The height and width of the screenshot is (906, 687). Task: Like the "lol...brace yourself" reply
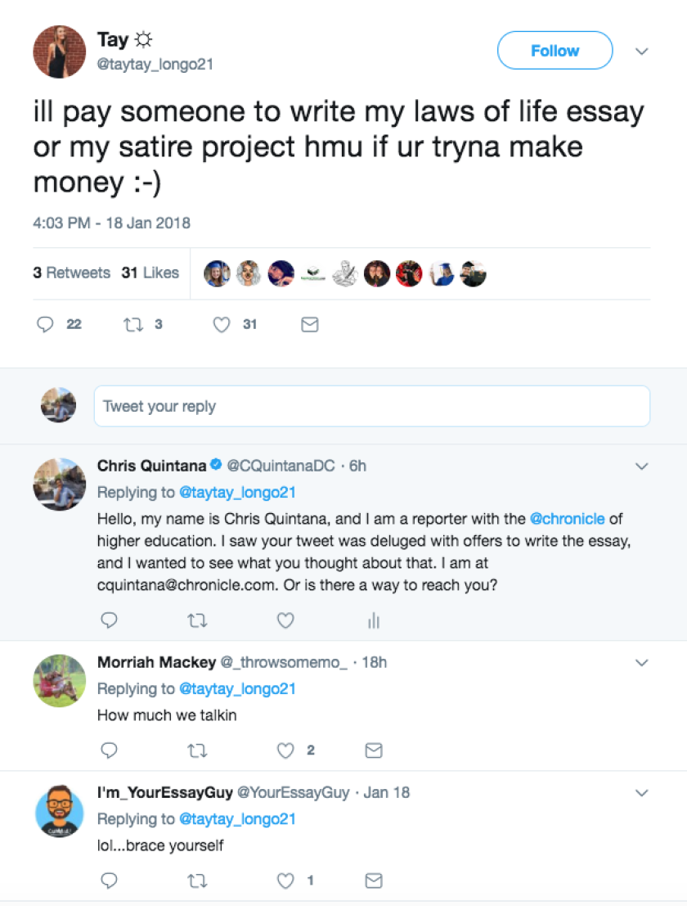click(285, 881)
